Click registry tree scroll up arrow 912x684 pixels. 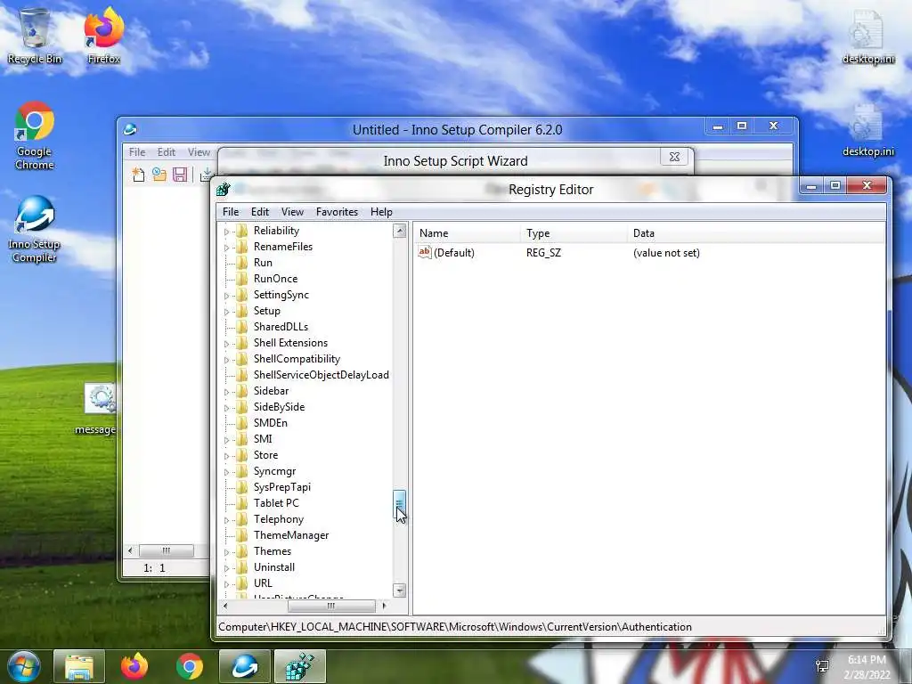pyautogui.click(x=399, y=231)
